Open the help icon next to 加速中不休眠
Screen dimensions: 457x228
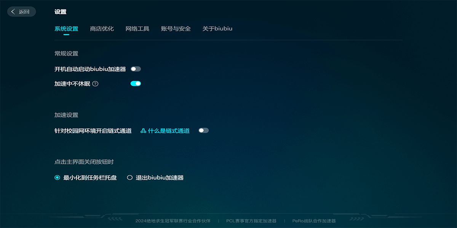95,84
